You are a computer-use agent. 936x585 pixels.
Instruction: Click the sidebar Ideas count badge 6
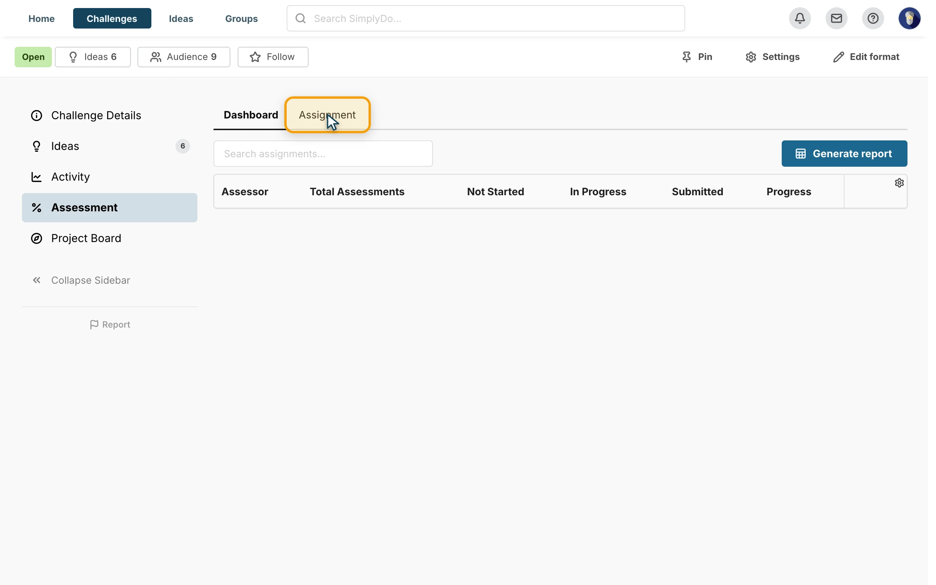(x=182, y=146)
